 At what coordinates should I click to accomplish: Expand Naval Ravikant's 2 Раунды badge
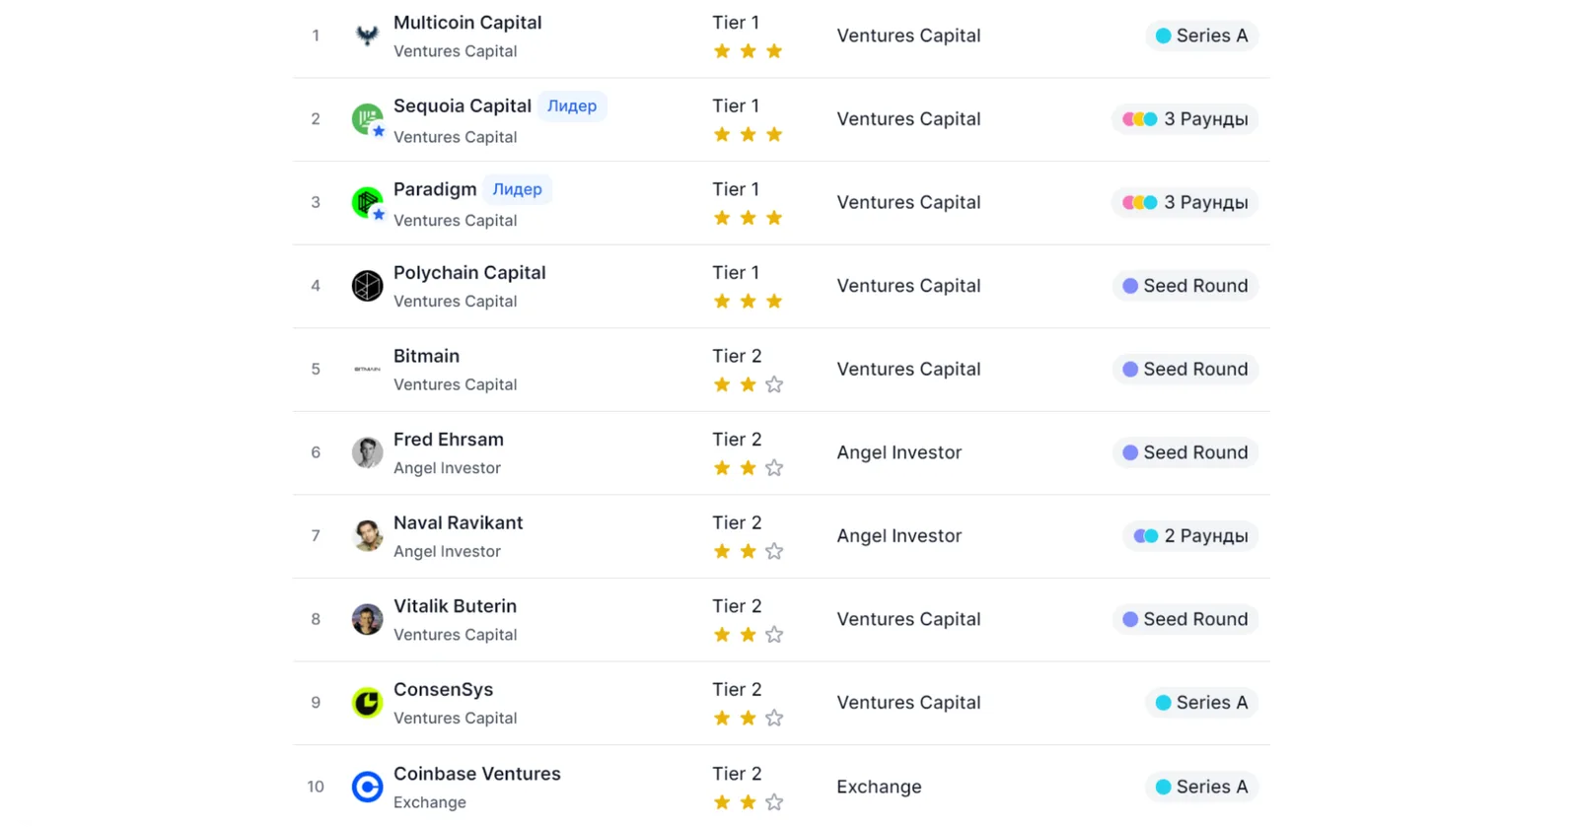pyautogui.click(x=1190, y=536)
